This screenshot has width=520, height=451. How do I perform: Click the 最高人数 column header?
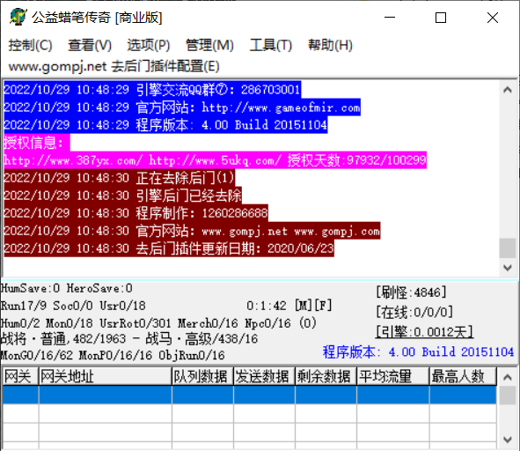(463, 376)
